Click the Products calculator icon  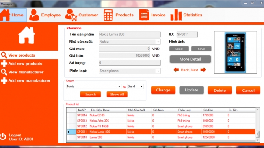click(x=108, y=15)
